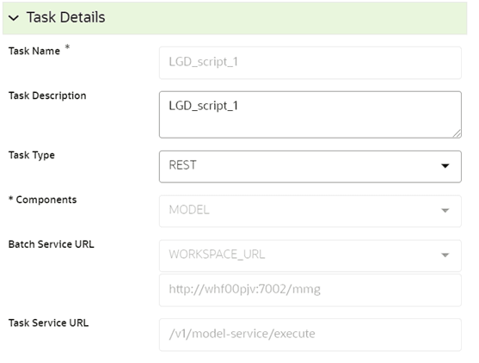This screenshot has width=479, height=363.
Task: Click the Task Description label
Action: [47, 95]
